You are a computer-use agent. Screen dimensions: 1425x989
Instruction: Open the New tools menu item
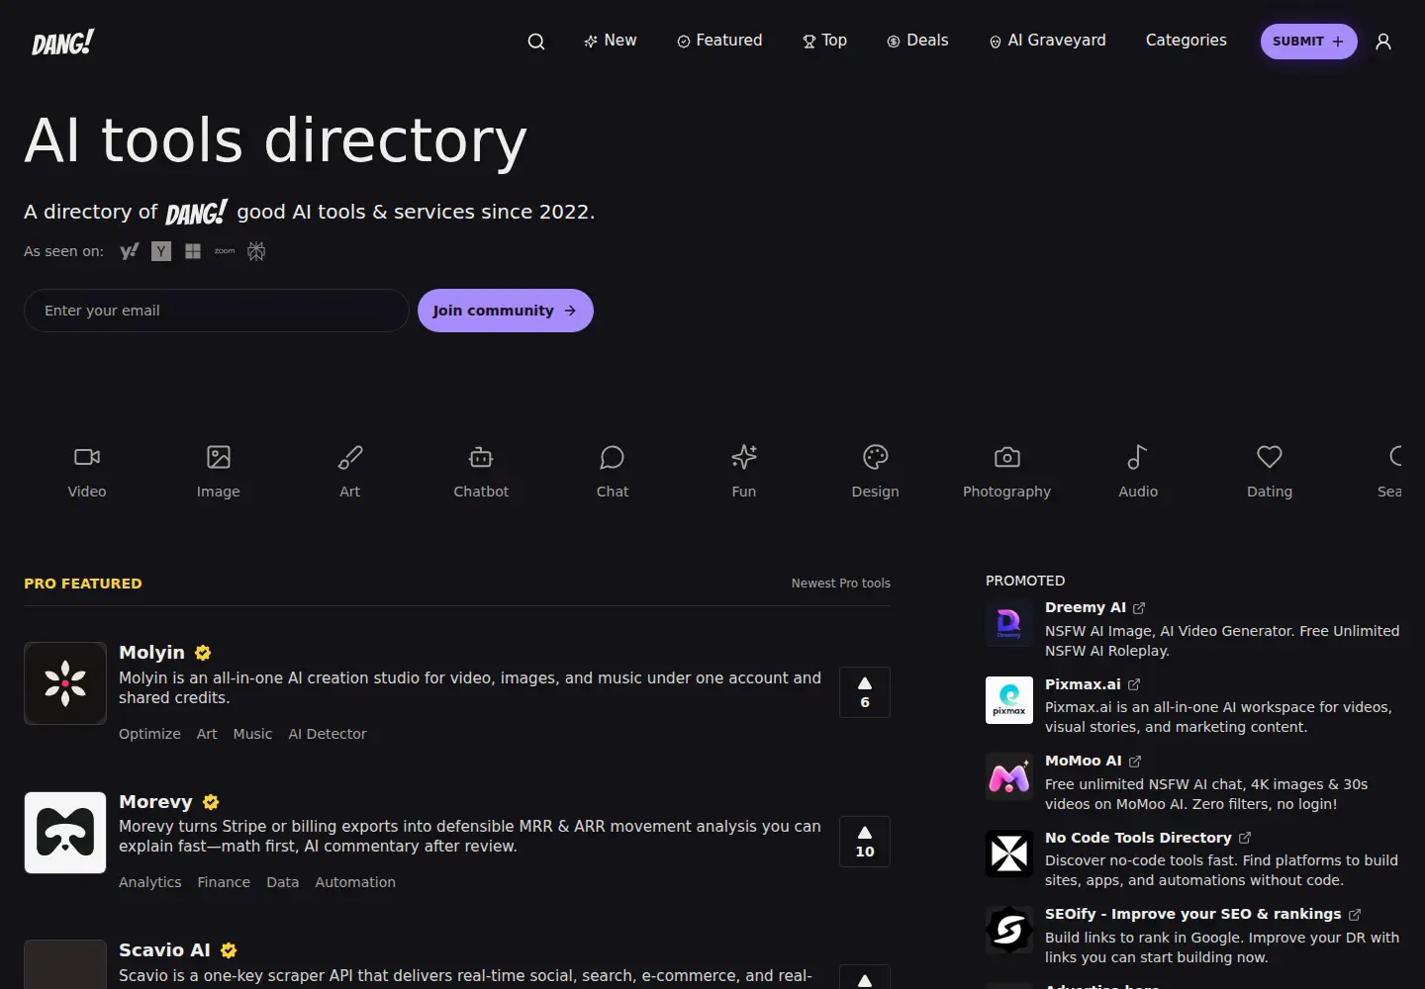click(611, 41)
